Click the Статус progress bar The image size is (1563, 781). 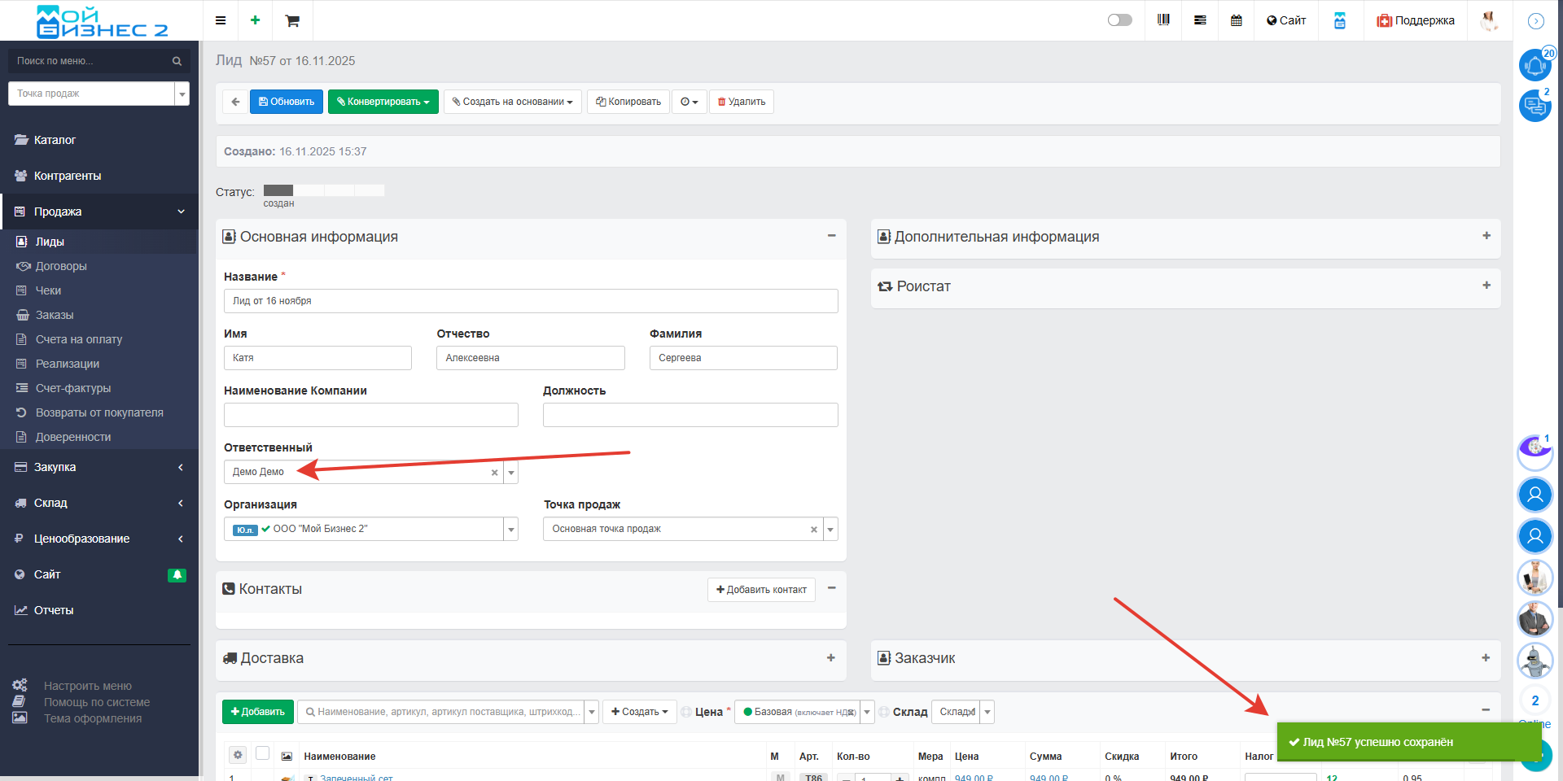323,190
